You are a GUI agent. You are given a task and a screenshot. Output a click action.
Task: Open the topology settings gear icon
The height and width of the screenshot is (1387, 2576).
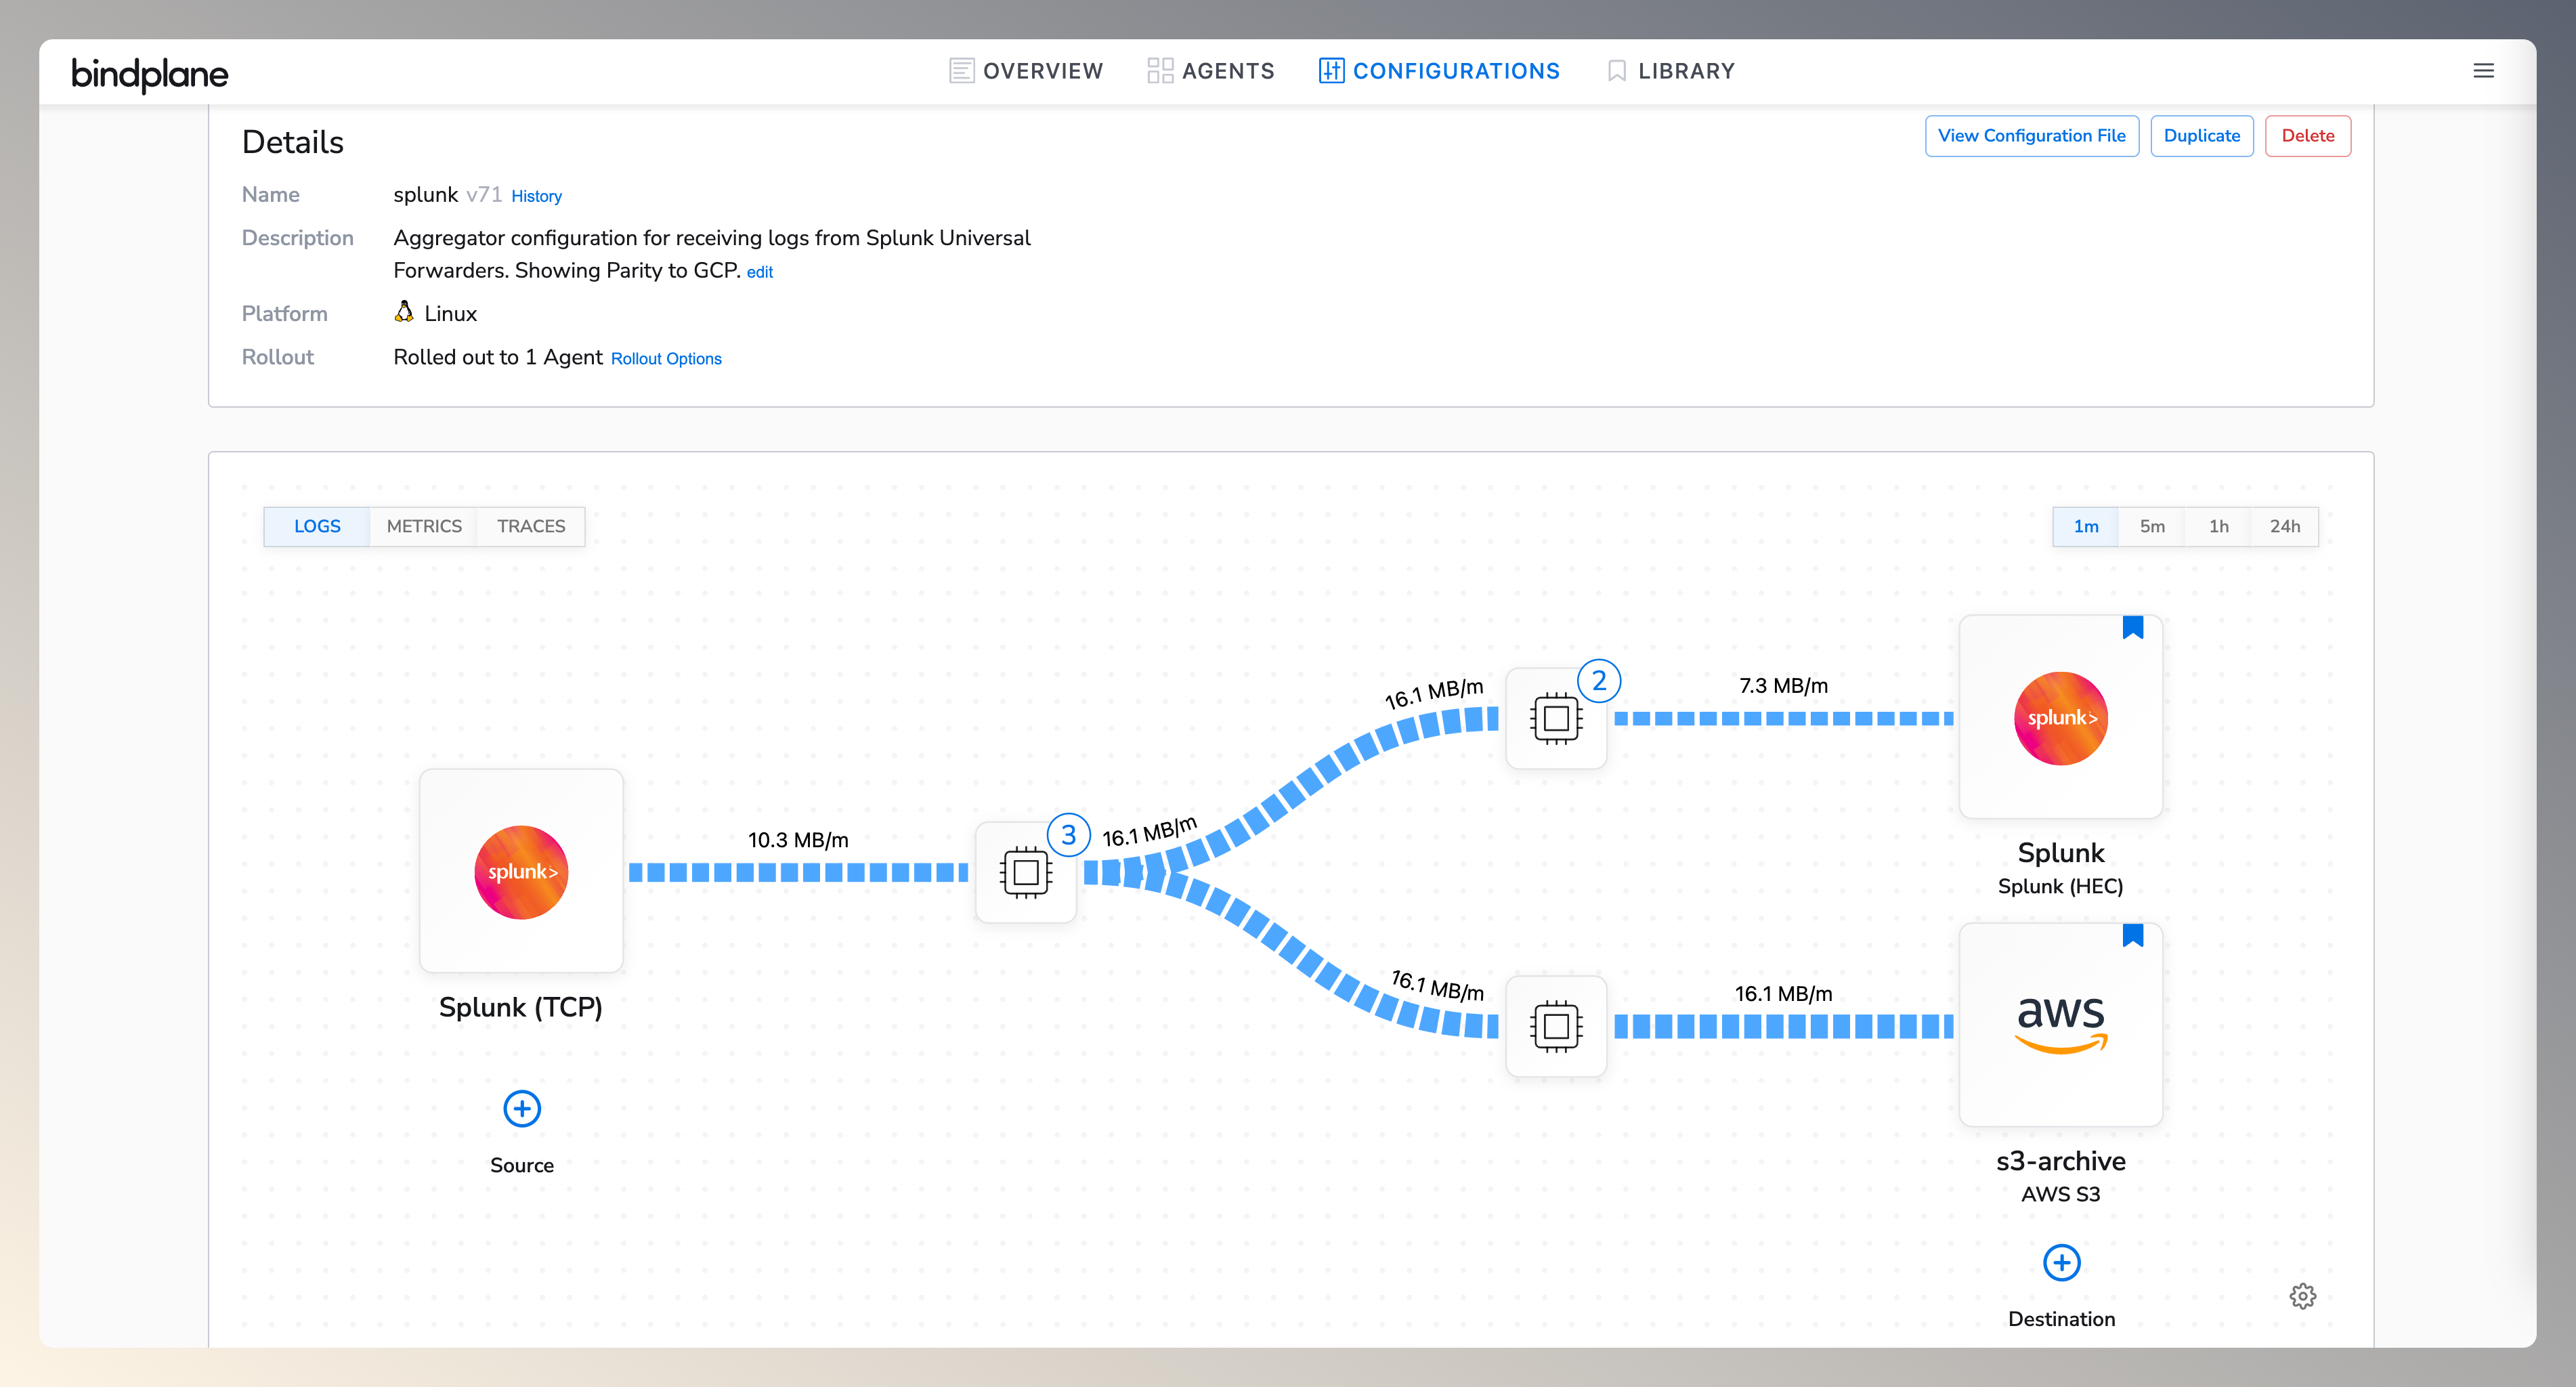click(2302, 1296)
